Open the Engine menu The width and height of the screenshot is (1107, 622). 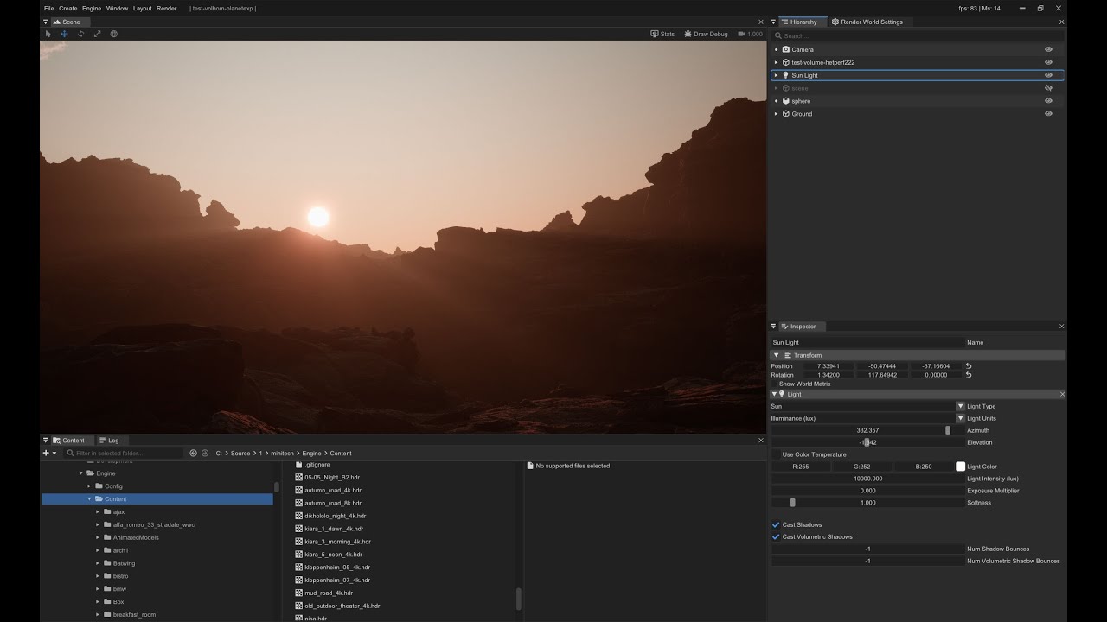92,9
